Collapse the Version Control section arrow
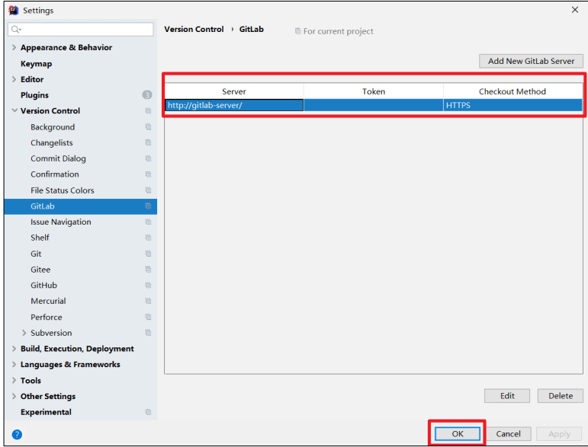 click(x=14, y=110)
